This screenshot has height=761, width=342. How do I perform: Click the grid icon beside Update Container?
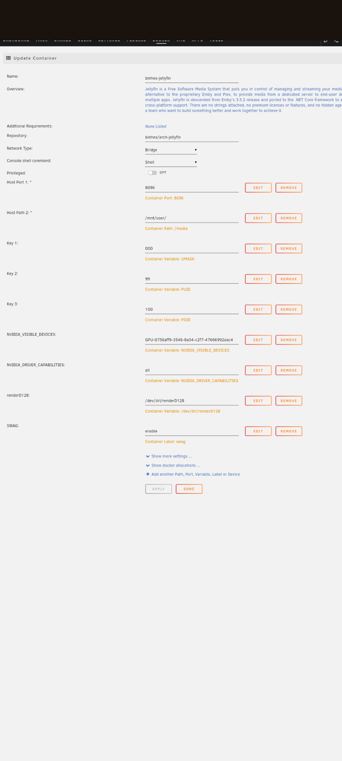coord(8,58)
